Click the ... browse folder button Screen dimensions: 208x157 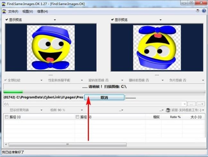coord(191,104)
